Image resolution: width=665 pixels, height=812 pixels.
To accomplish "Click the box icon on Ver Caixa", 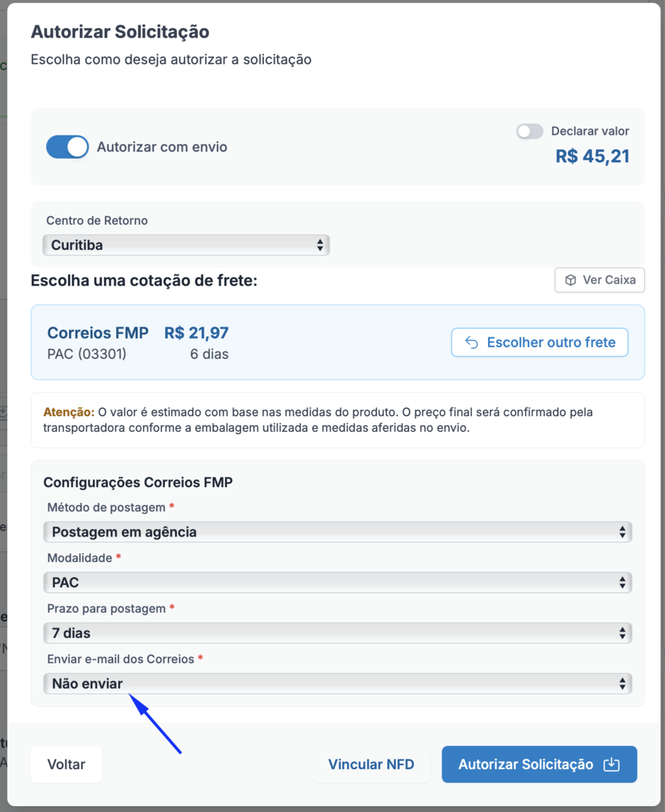I will click(571, 280).
